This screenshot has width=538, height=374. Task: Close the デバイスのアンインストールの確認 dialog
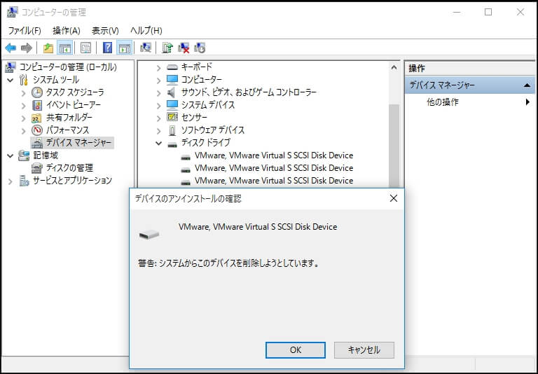(394, 198)
